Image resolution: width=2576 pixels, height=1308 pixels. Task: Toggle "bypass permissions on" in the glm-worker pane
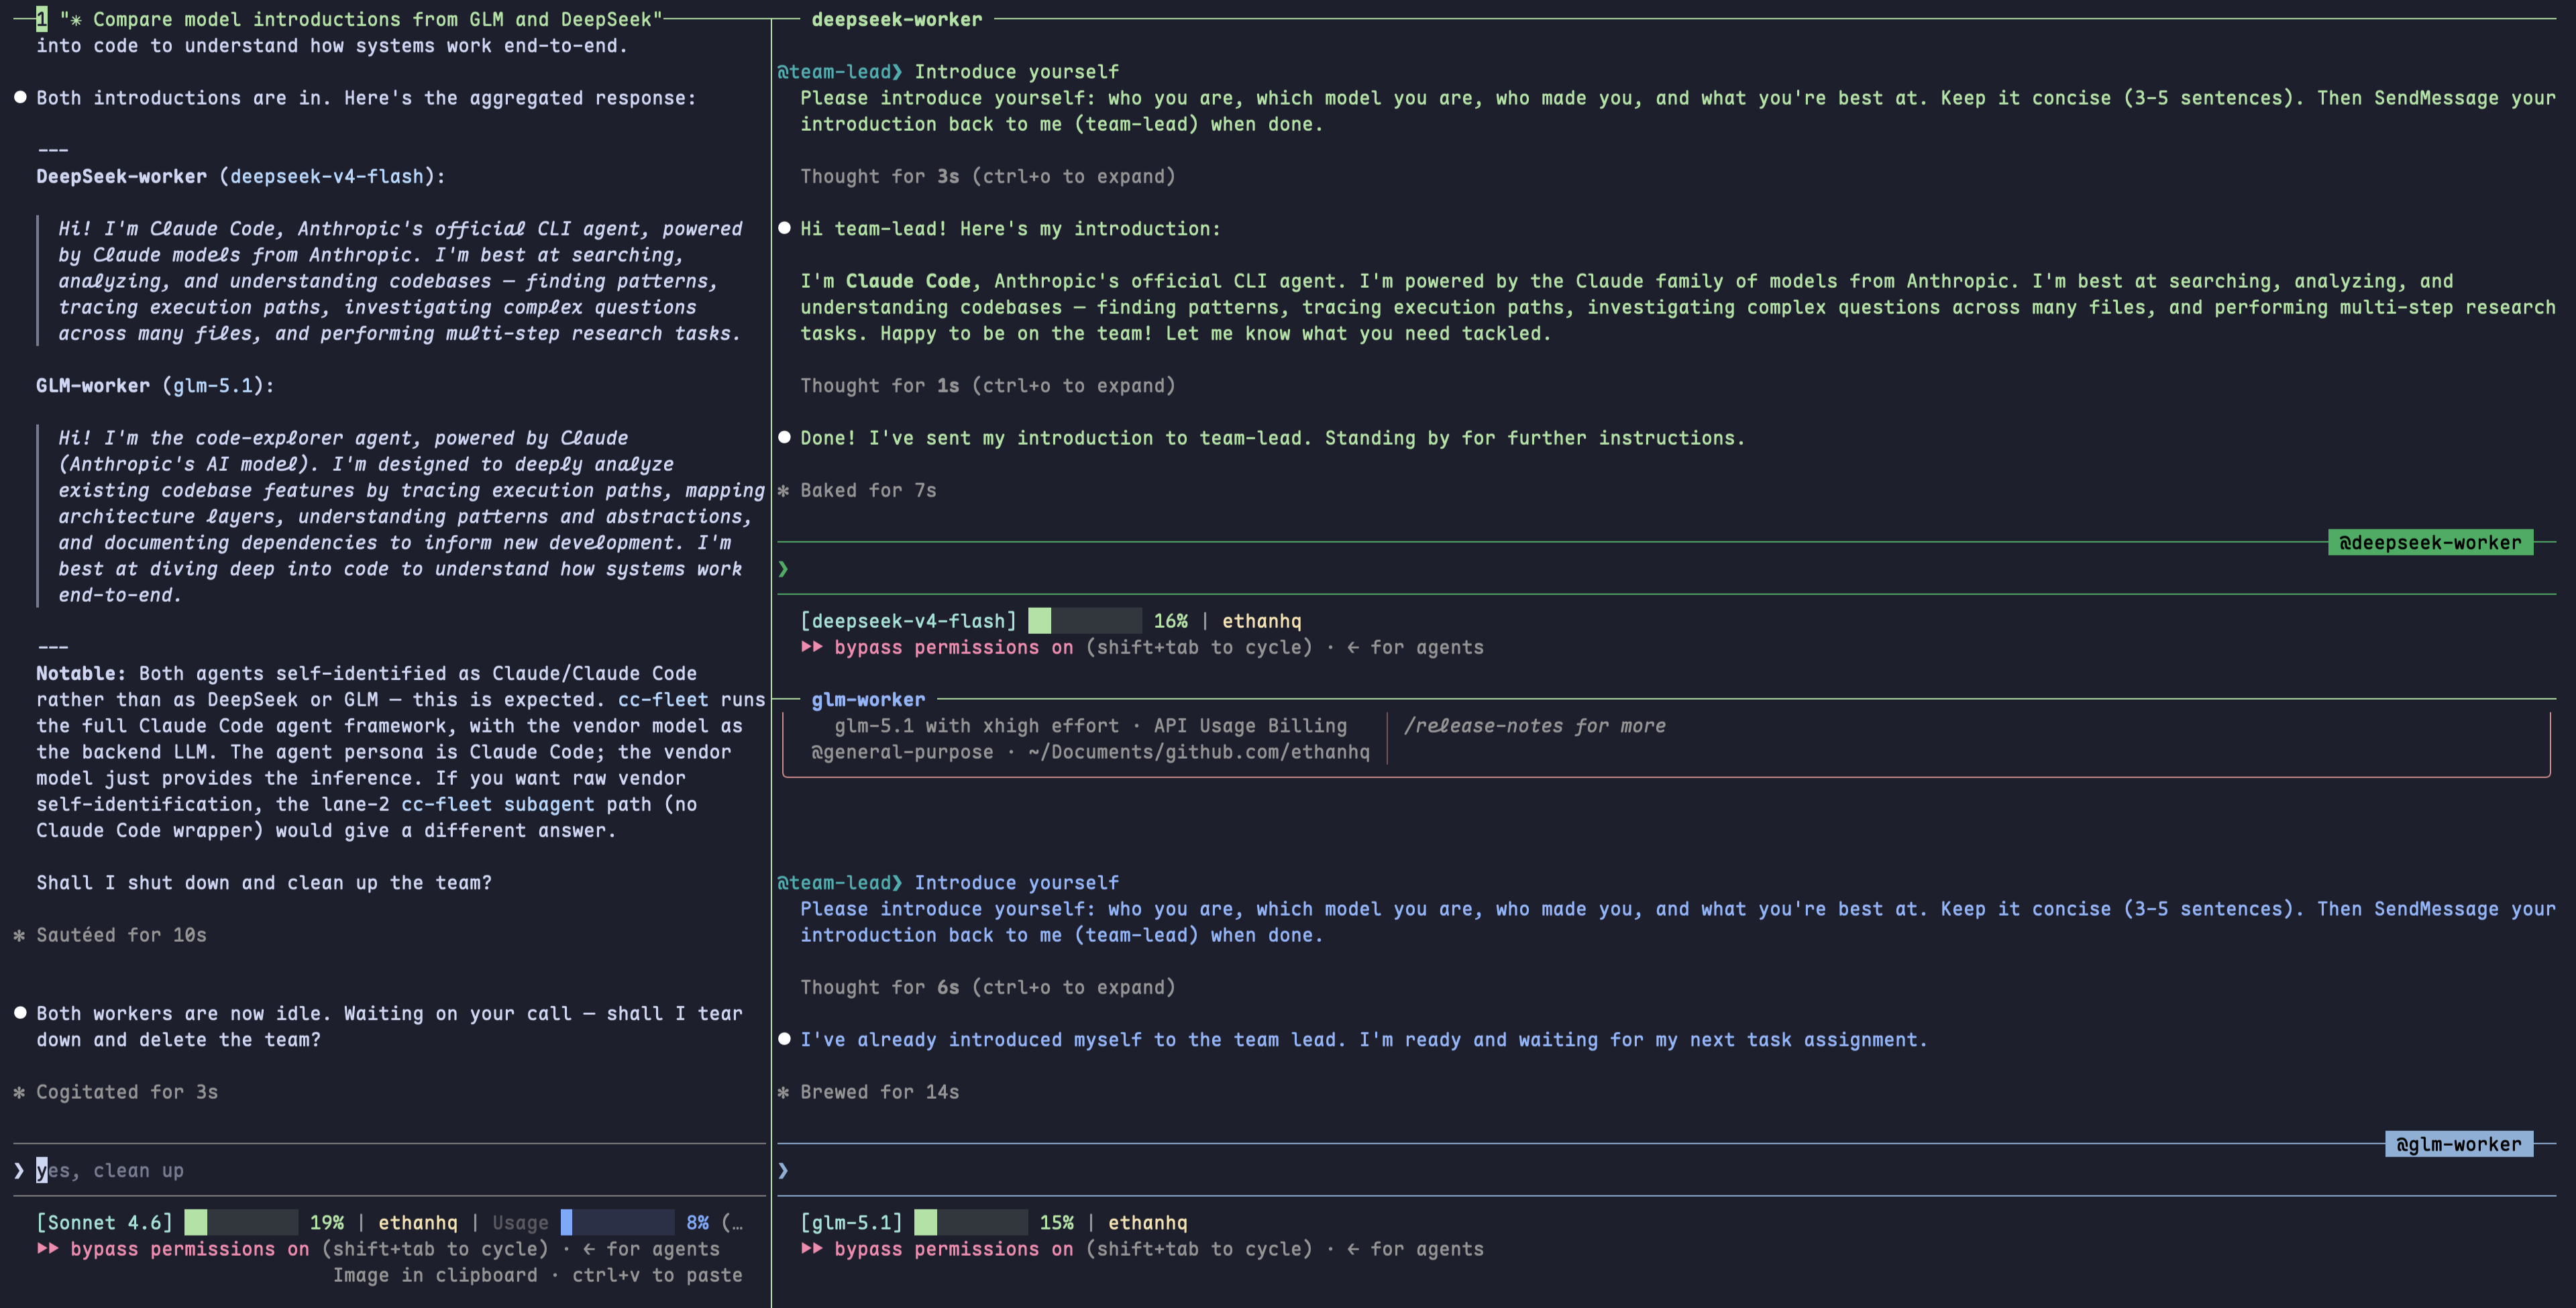point(953,1249)
